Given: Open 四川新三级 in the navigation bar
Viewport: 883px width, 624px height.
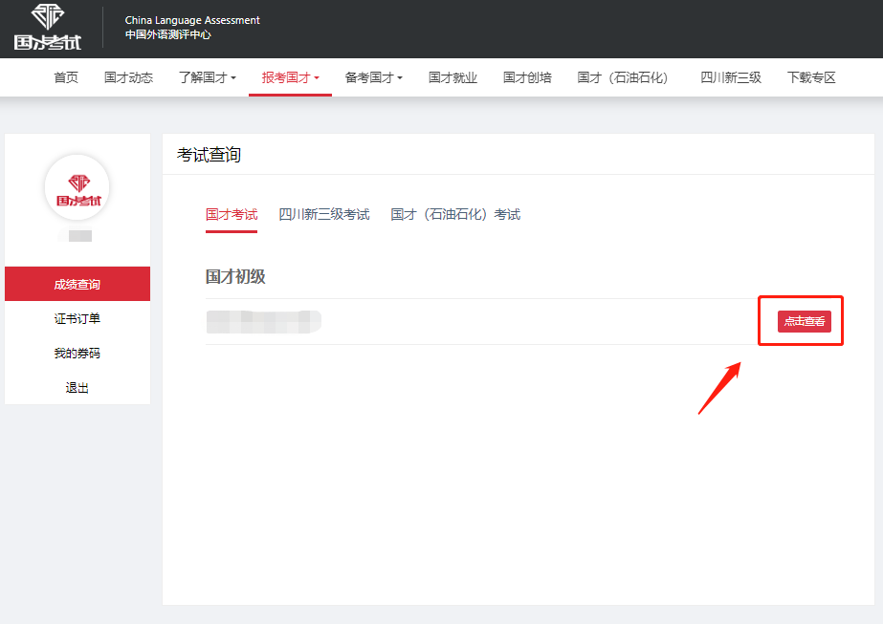Looking at the screenshot, I should click(x=731, y=78).
